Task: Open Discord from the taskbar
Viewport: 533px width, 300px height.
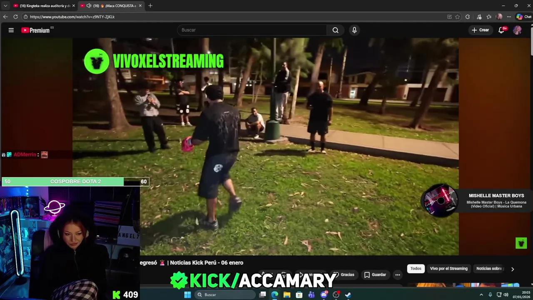Action: 324,295
